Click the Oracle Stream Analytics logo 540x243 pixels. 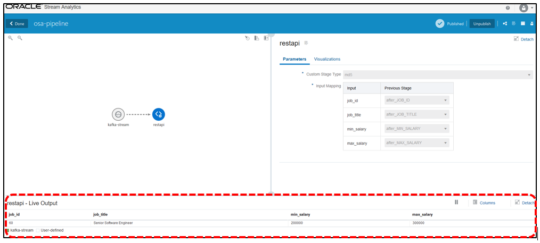pos(43,7)
